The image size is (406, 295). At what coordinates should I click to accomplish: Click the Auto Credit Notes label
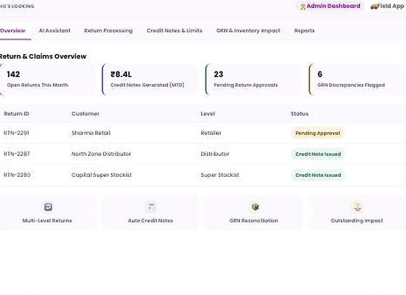tap(150, 220)
